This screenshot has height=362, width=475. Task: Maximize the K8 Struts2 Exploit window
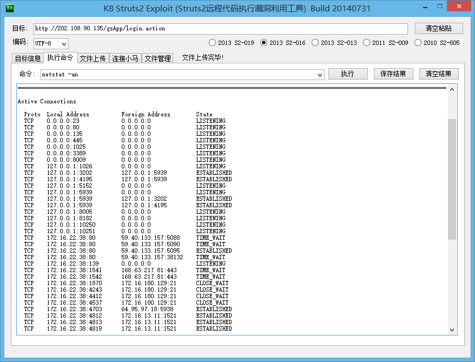click(x=440, y=6)
